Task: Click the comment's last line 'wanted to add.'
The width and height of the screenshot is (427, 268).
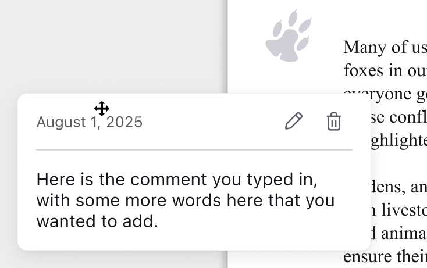Action: pyautogui.click(x=97, y=221)
